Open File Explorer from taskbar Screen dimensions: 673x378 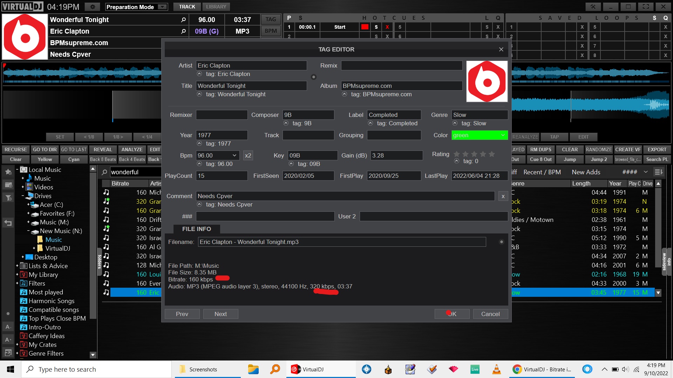pyautogui.click(x=253, y=369)
